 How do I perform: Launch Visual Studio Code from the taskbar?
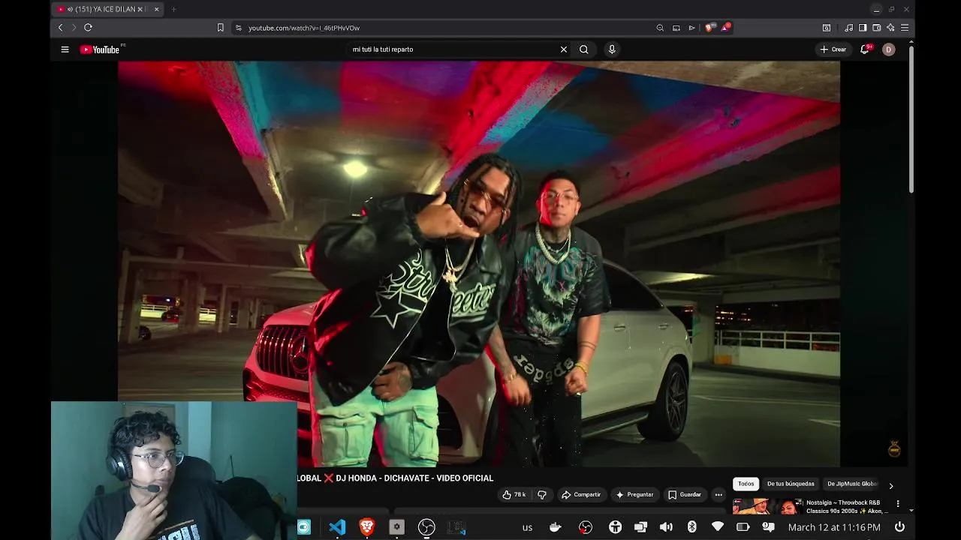[x=337, y=527]
